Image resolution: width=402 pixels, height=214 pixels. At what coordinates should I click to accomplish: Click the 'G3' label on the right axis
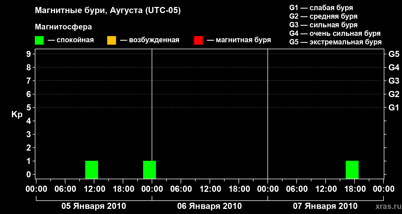[394, 81]
